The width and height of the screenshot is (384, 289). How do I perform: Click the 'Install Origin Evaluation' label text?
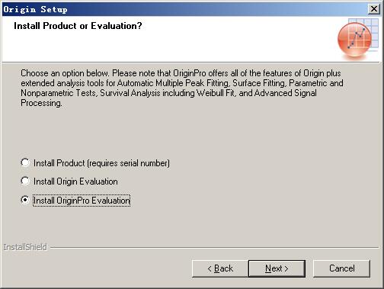(x=75, y=181)
